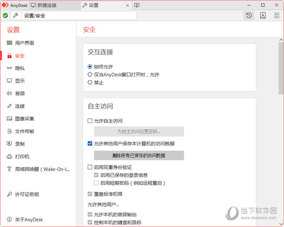The height and width of the screenshot is (227, 284).
Task: Maximize the AnyDesk window
Action: click(x=263, y=5)
